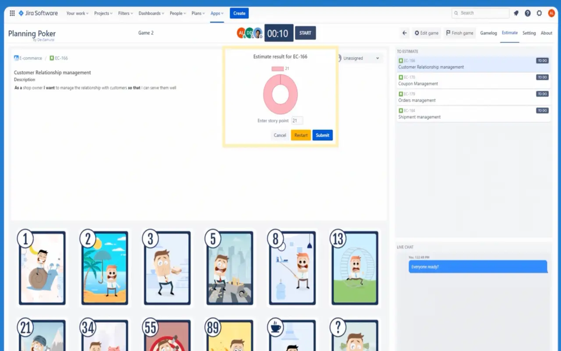Viewport: 561px width, 351px height.
Task: Switch to the Setting tab
Action: pyautogui.click(x=529, y=33)
